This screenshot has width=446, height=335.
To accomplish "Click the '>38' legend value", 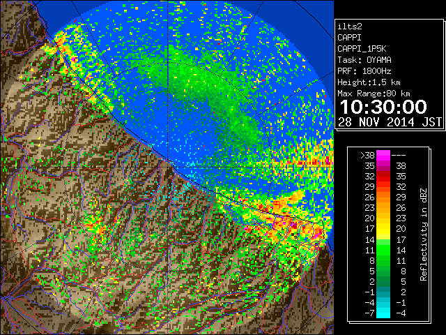I will click(367, 156).
